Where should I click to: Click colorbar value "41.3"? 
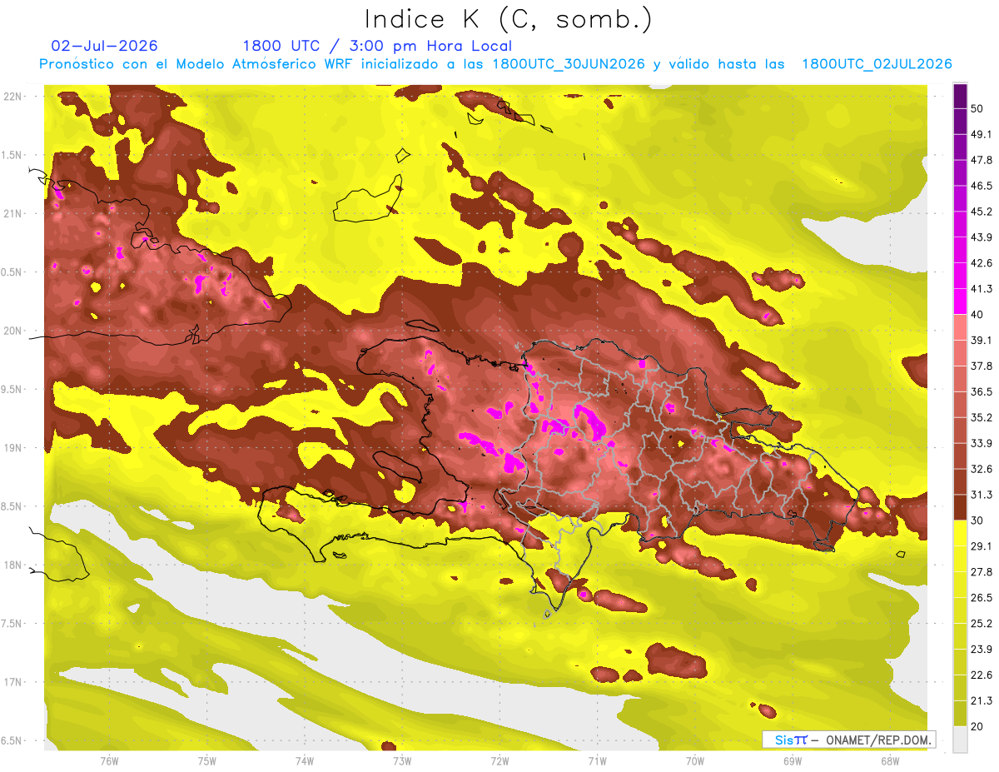click(x=982, y=289)
